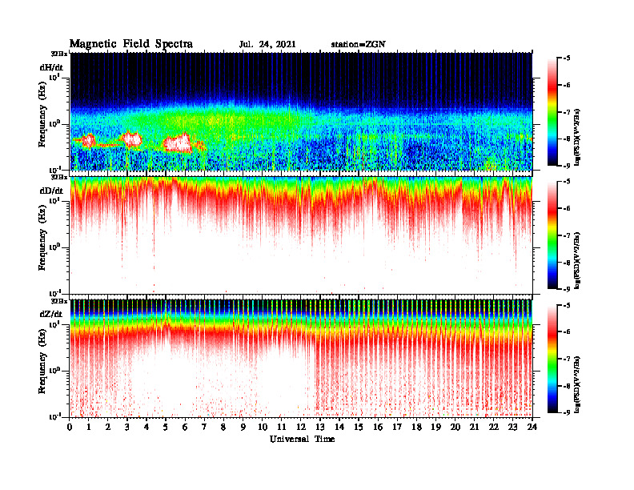
Task: Click the dD/dt spectrogram color scale bar
Action: tap(552, 235)
